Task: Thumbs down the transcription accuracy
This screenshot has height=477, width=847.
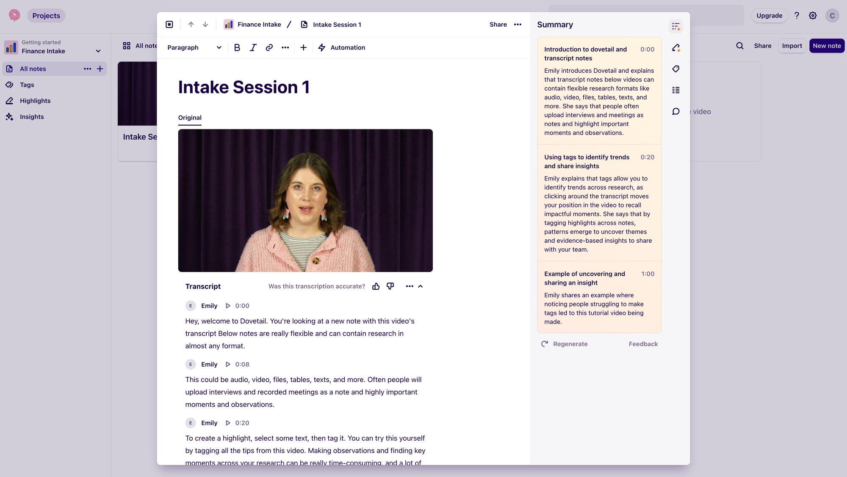Action: [x=390, y=286]
